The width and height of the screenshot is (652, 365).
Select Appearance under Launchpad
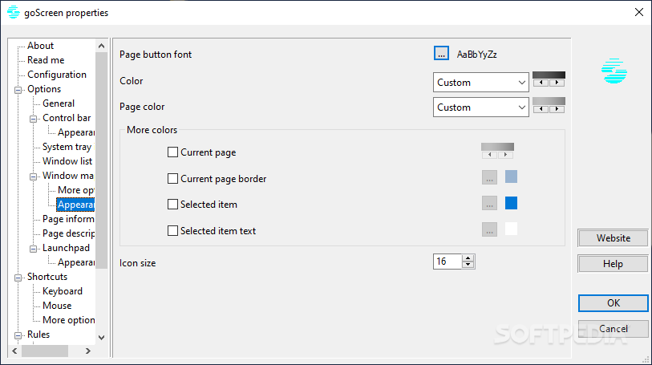tap(76, 262)
